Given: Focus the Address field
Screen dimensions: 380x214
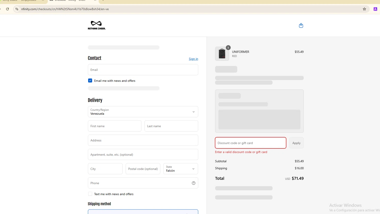Looking at the screenshot, I should [143, 140].
